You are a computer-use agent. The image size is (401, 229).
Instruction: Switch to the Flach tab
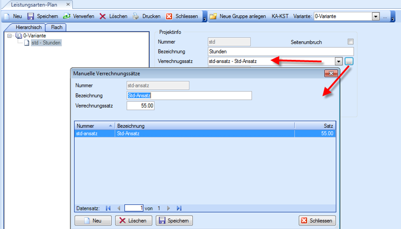(x=57, y=28)
